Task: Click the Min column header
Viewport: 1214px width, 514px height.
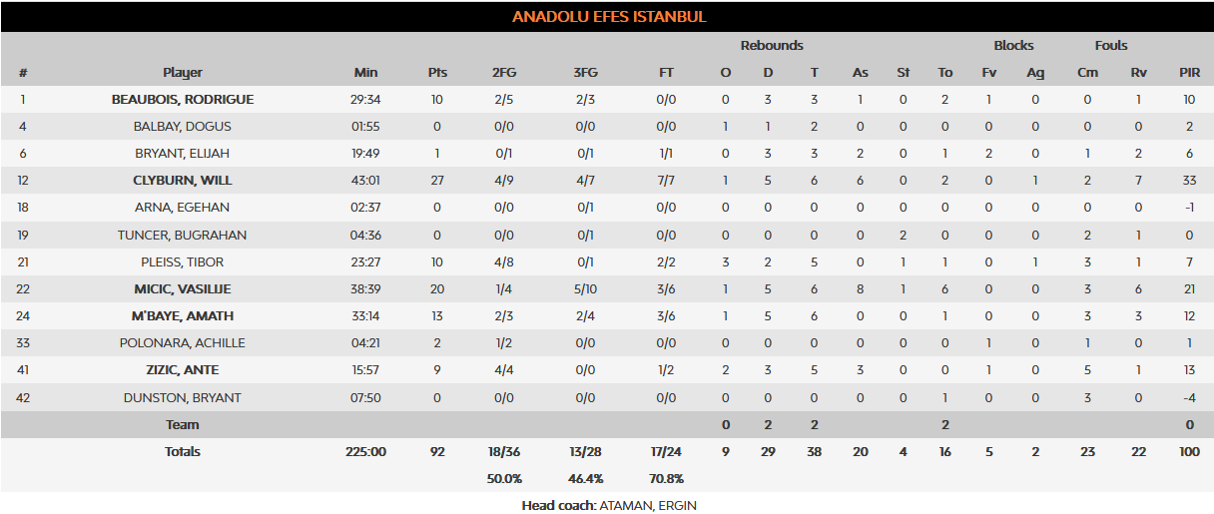Action: (x=366, y=73)
